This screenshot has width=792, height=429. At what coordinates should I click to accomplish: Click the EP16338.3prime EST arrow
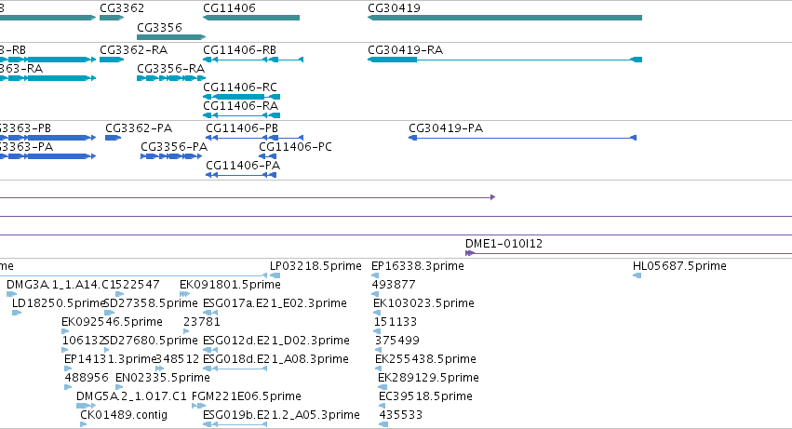pyautogui.click(x=375, y=275)
